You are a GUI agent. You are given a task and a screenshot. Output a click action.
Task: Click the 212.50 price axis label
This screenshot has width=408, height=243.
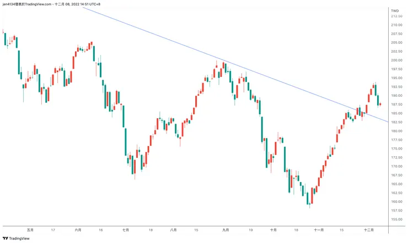(x=396, y=16)
